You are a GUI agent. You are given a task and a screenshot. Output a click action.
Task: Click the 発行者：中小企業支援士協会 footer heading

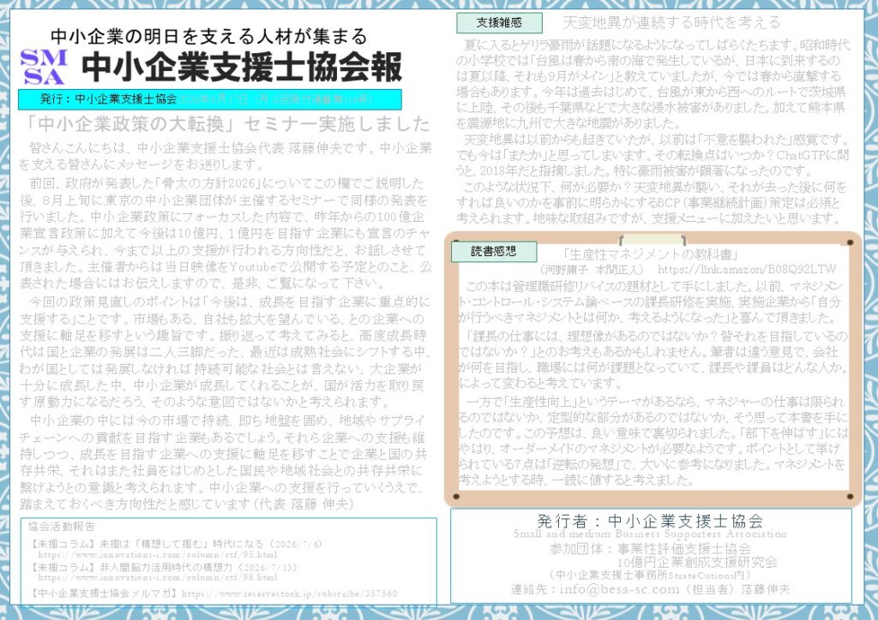tap(650, 521)
